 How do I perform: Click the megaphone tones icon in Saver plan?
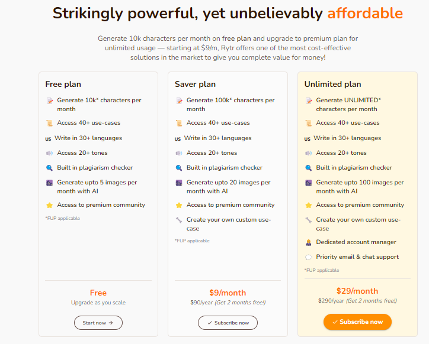tap(179, 153)
